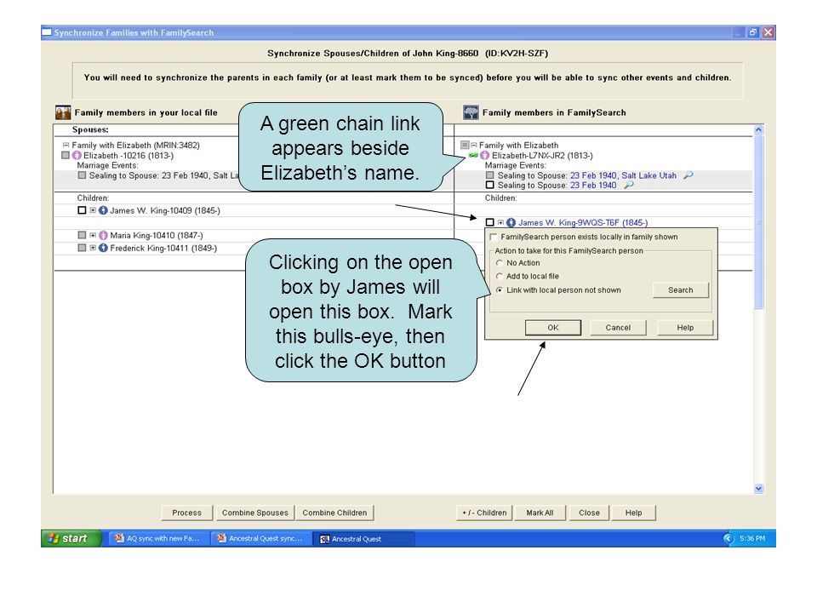The width and height of the screenshot is (817, 613).
Task: Click system tray expand arrow icon
Action: 728,538
